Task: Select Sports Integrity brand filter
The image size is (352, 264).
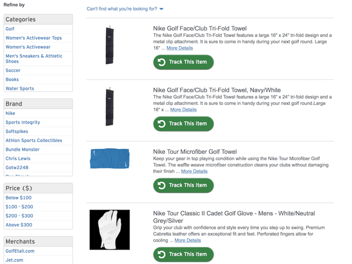Action: [23, 122]
